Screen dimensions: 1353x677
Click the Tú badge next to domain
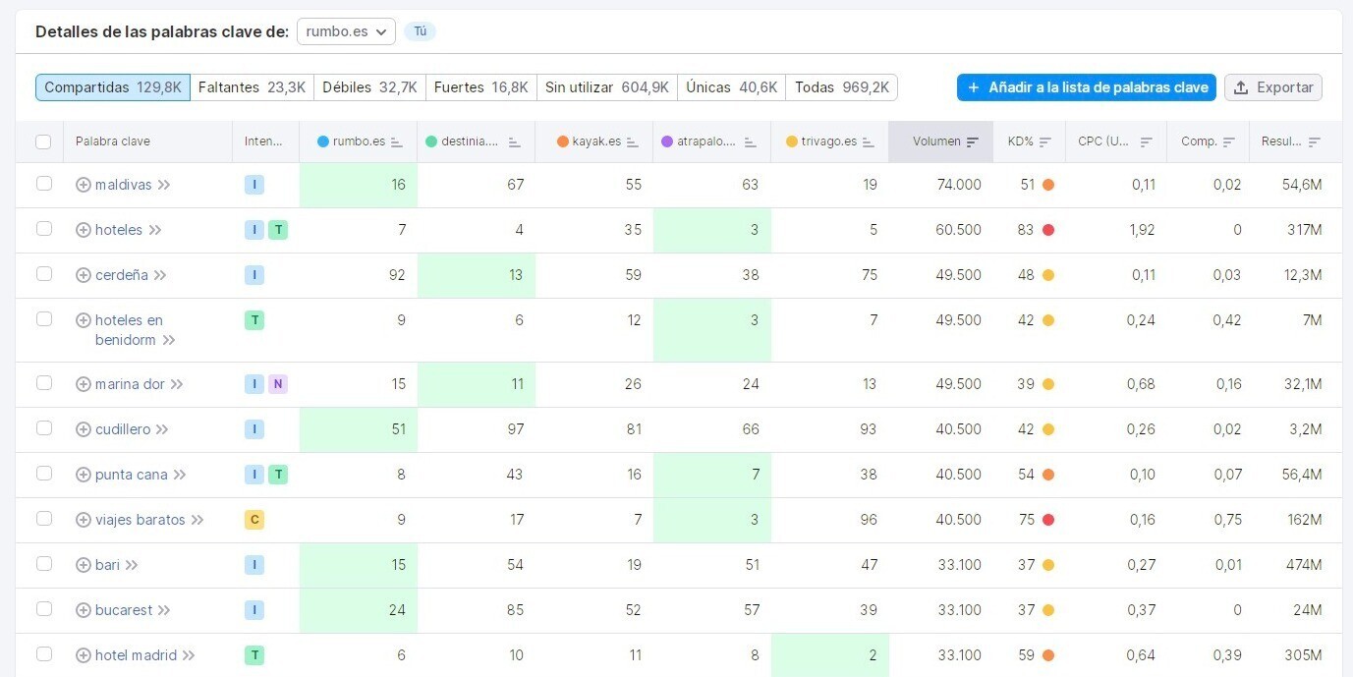[420, 31]
